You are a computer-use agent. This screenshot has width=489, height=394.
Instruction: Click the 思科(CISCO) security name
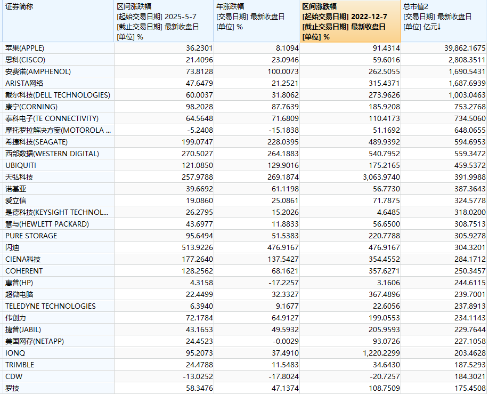click(x=25, y=60)
